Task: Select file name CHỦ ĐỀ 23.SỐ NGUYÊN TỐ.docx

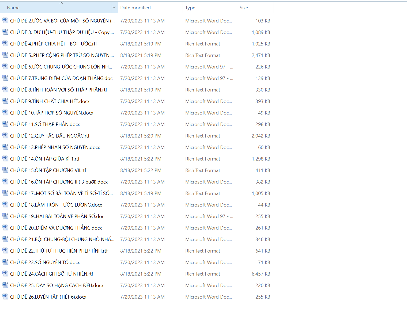Action: tap(45, 262)
